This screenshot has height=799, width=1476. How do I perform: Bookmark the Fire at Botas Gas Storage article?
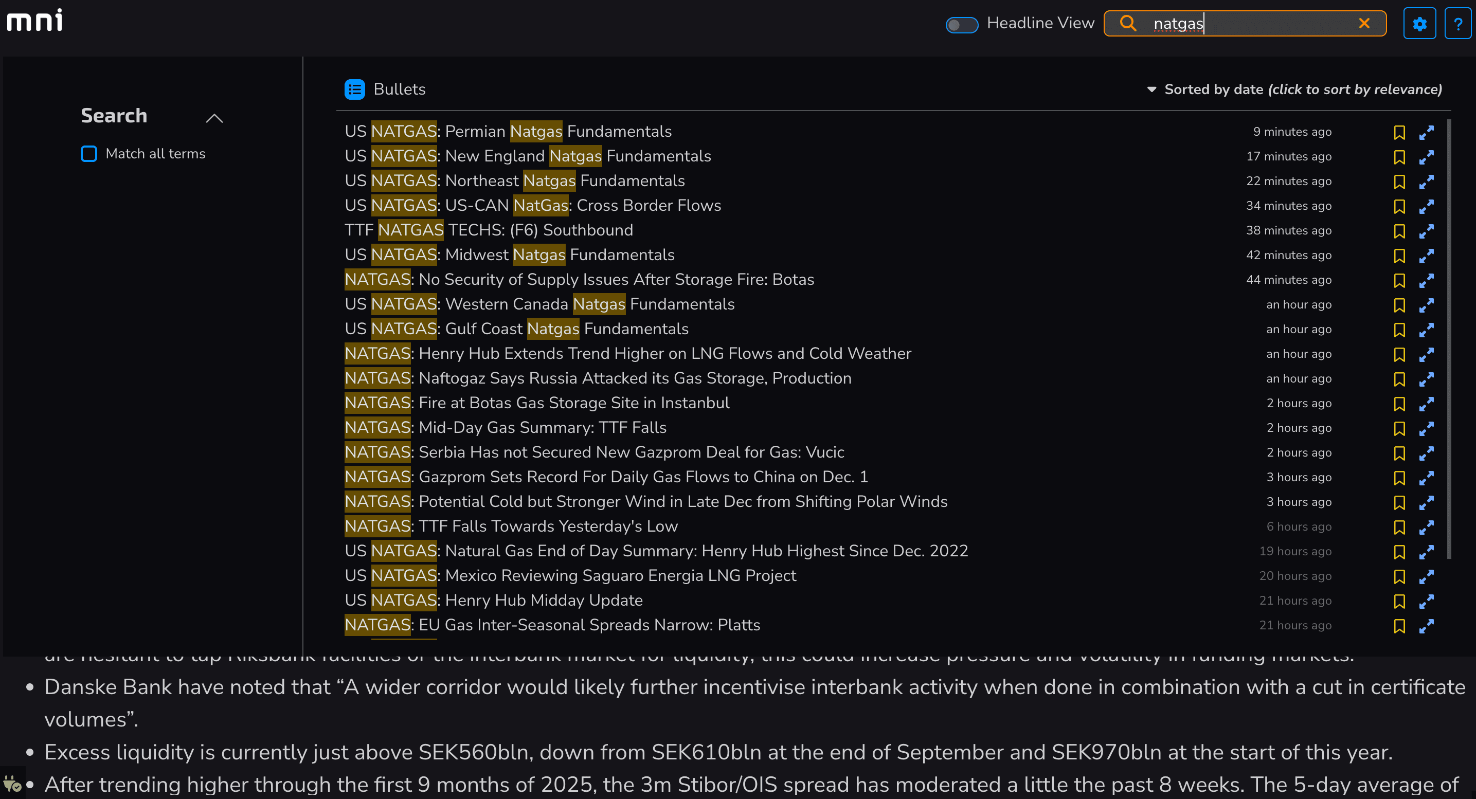1400,404
